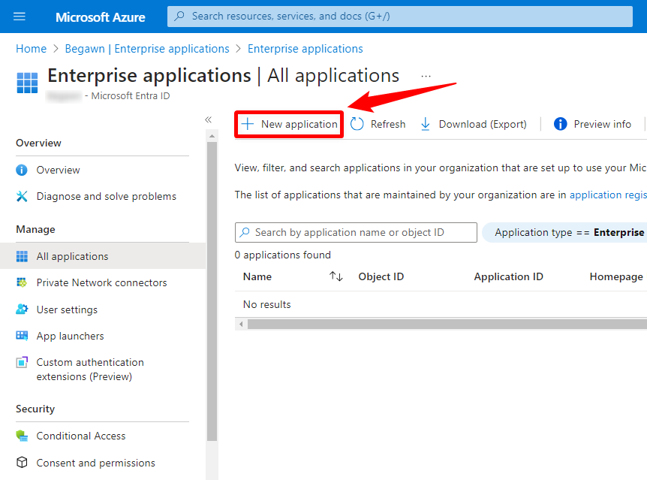The width and height of the screenshot is (647, 480).
Task: Open the portal hamburger menu
Action: (x=20, y=17)
